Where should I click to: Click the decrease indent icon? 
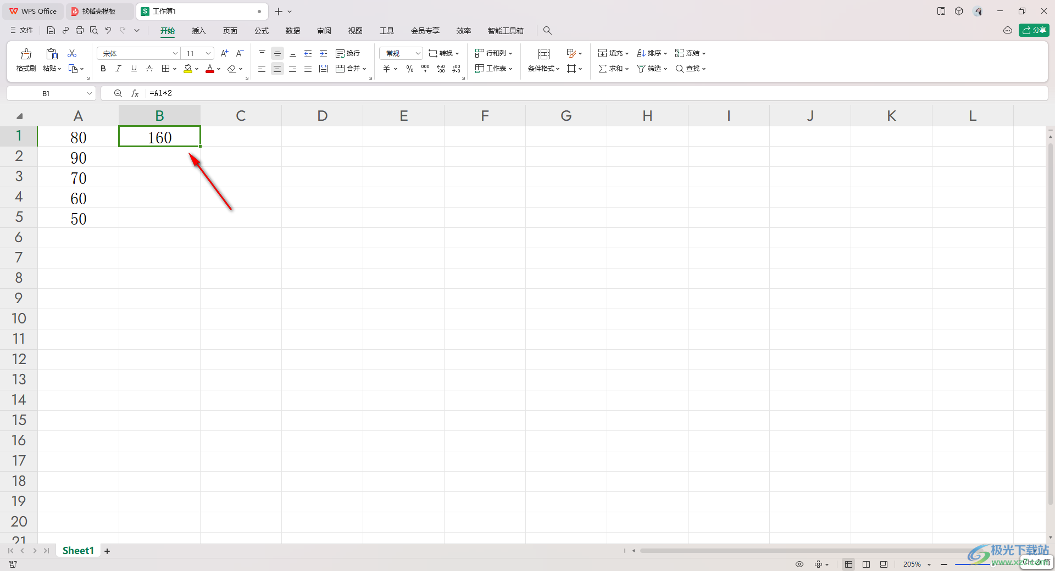[308, 53]
